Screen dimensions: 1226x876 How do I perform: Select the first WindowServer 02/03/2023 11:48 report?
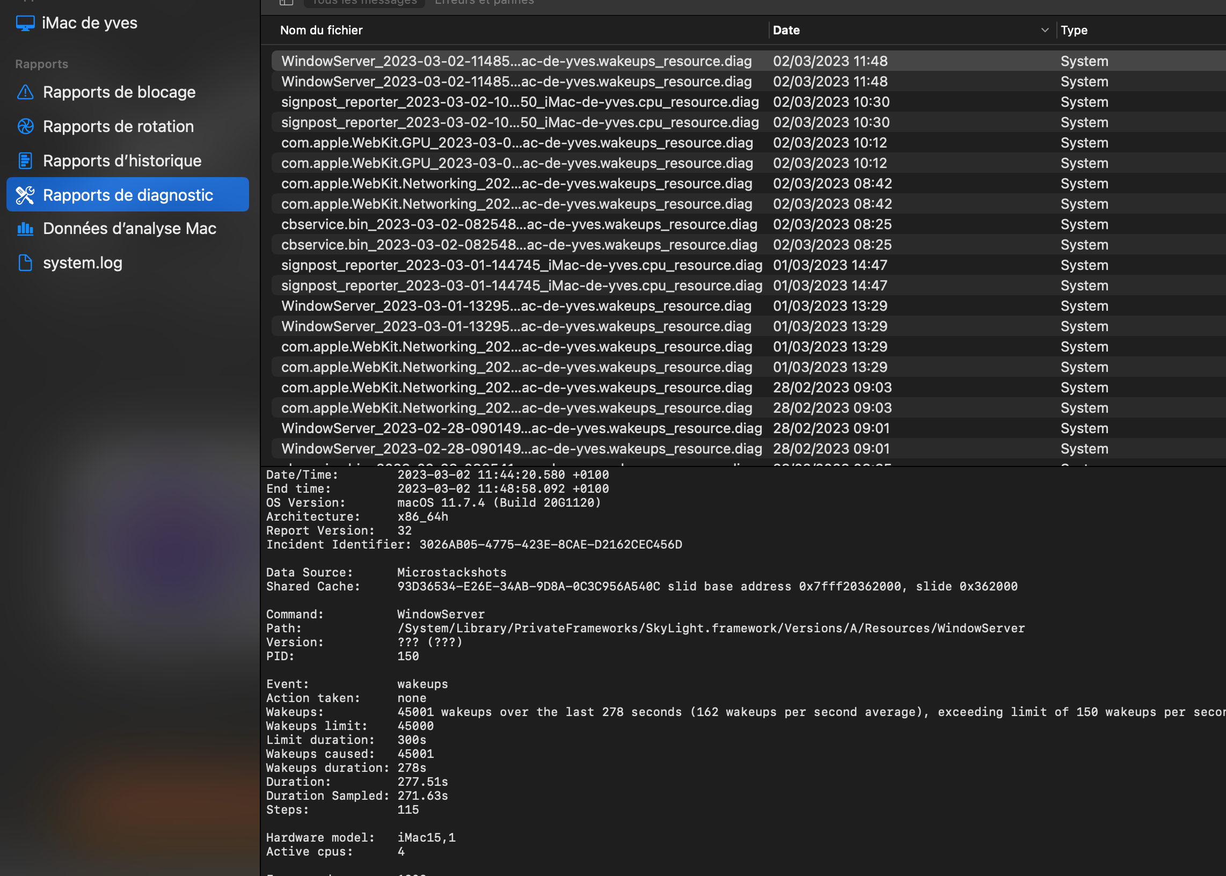[x=516, y=61]
